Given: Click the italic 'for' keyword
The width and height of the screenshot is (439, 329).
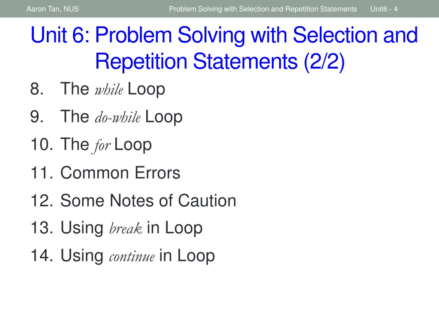Looking at the screenshot, I should coord(102,146).
